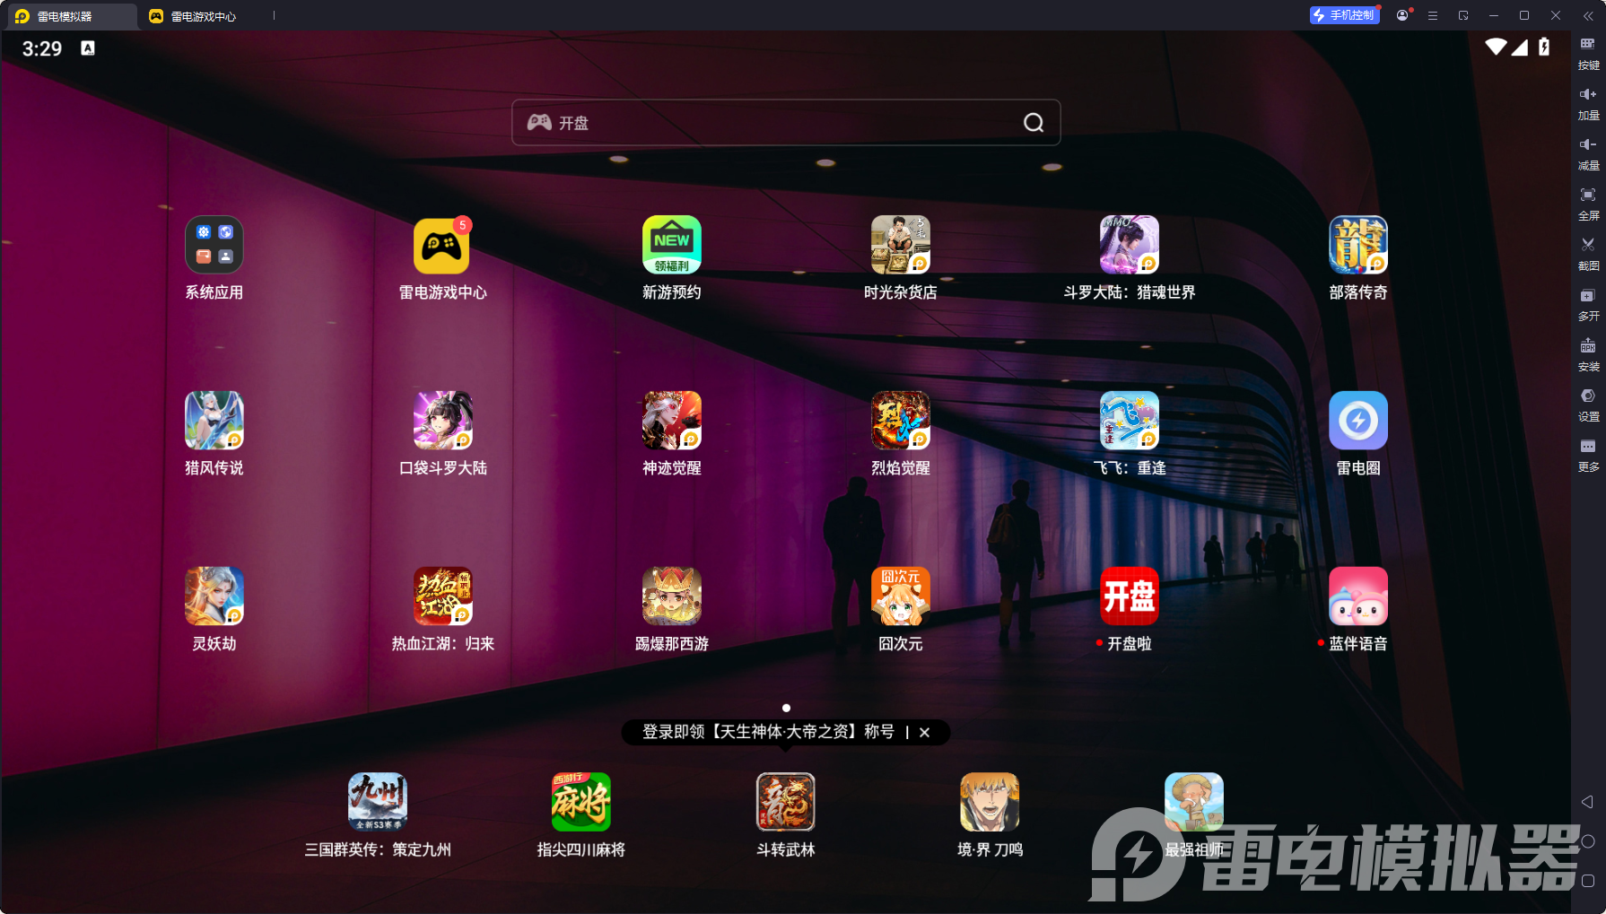
Task: Launch 雷电圈 app
Action: [1357, 421]
